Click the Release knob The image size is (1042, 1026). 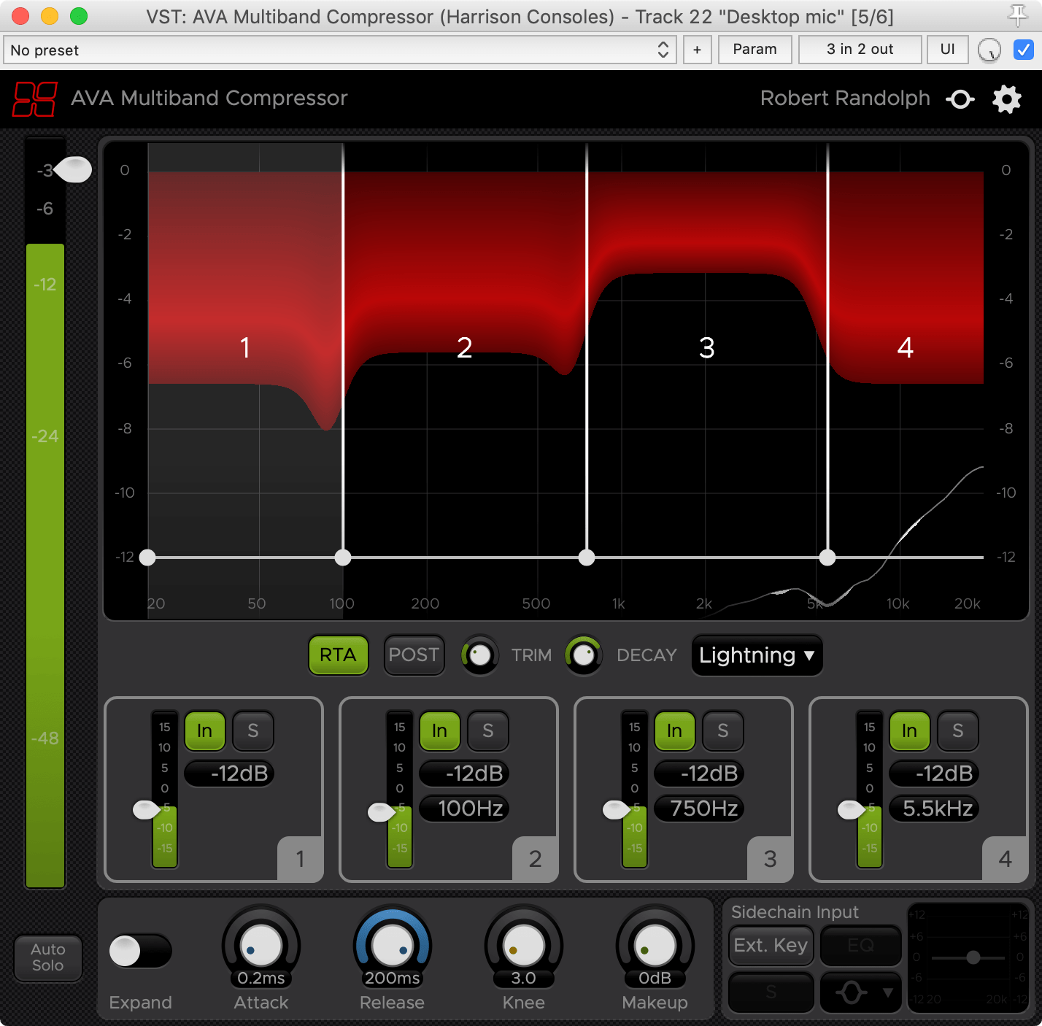(x=393, y=945)
